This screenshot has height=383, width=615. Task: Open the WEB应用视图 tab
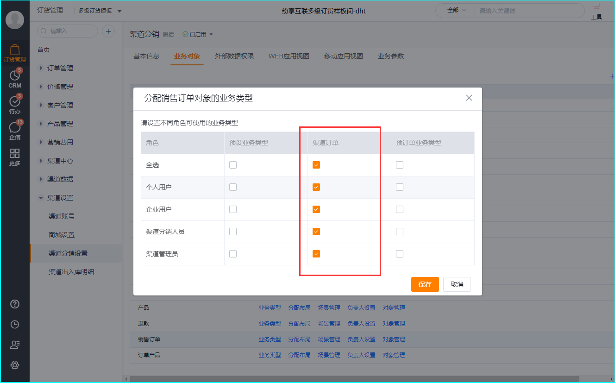pyautogui.click(x=288, y=56)
